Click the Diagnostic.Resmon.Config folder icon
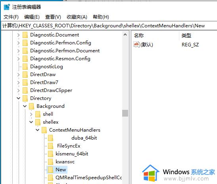Viewport: 217px width, 184px height. tap(25, 59)
